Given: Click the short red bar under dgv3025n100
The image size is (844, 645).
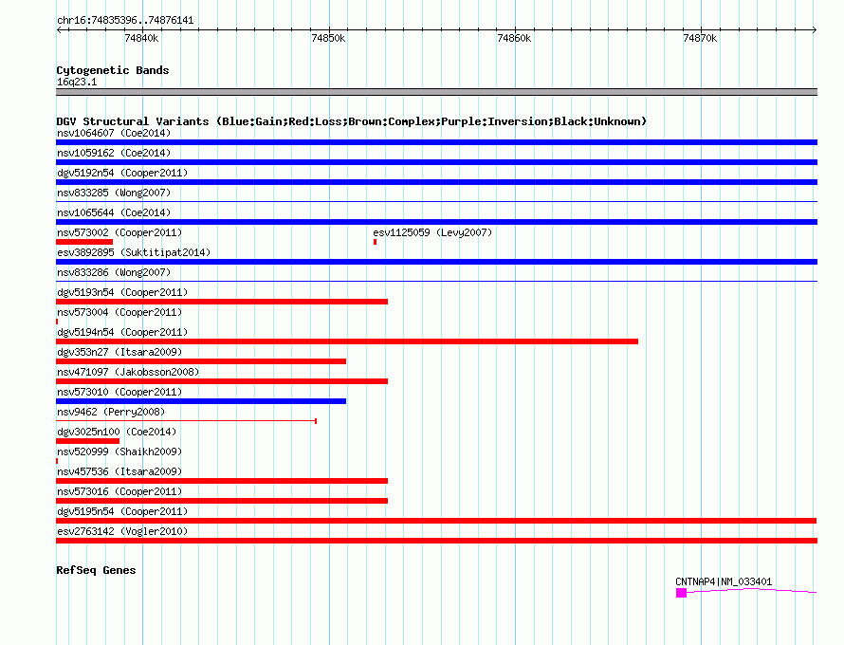Looking at the screenshot, I should click(x=88, y=441).
